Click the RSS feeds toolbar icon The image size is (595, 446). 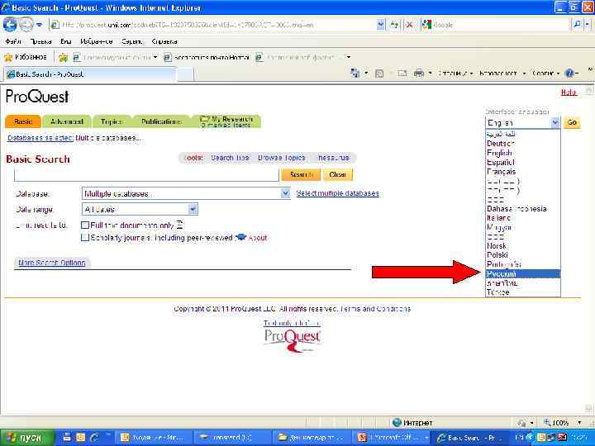(x=379, y=74)
